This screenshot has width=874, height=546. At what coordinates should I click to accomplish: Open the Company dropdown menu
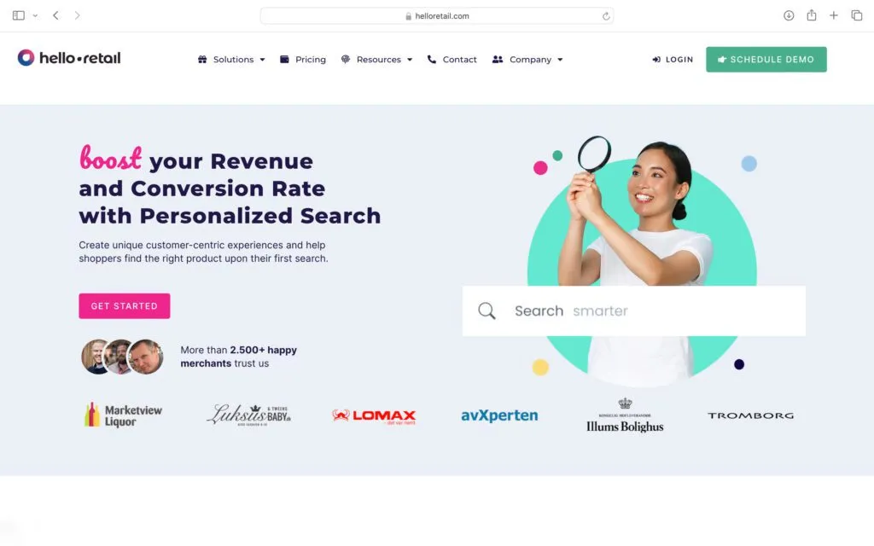[x=527, y=60]
